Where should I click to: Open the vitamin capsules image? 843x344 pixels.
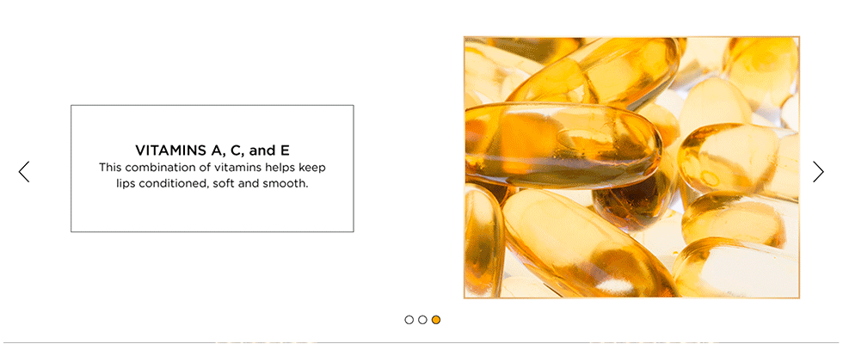click(x=631, y=167)
